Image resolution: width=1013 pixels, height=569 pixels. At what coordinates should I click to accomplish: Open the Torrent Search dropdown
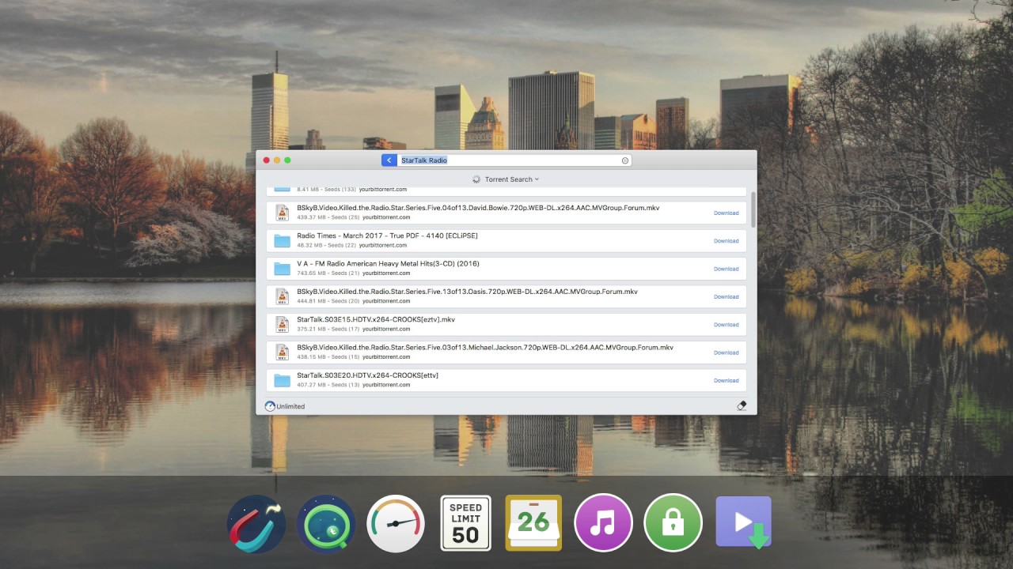click(x=511, y=179)
